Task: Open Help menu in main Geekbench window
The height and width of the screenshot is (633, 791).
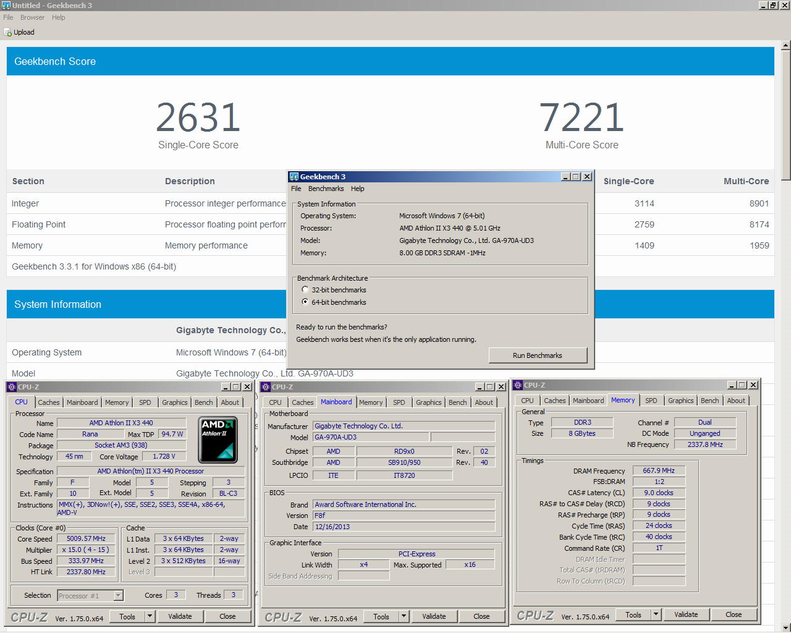Action: [58, 17]
